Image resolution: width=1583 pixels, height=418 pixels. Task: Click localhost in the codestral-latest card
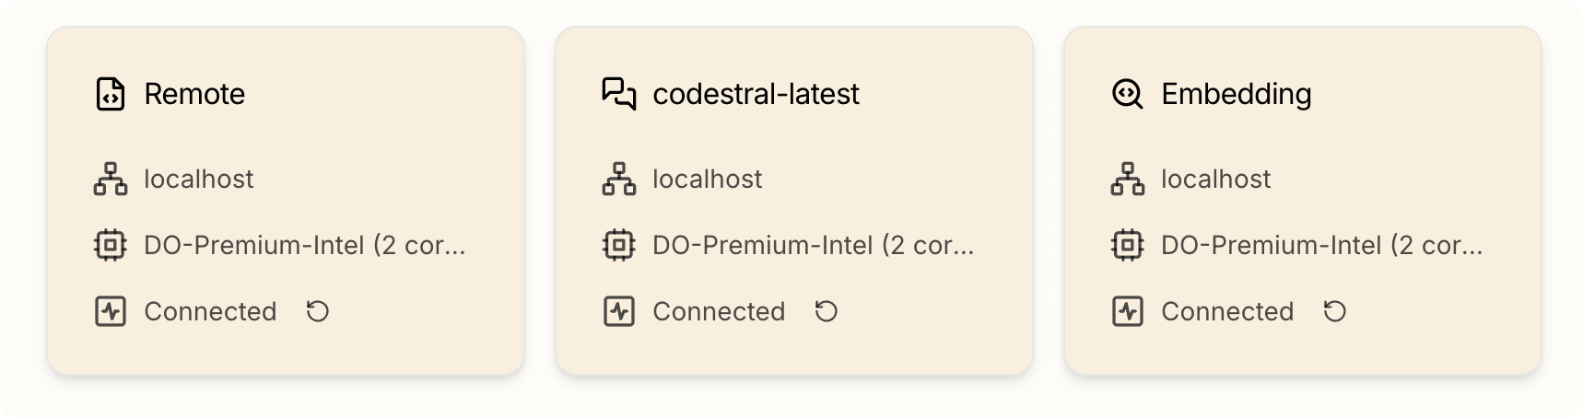(x=707, y=179)
